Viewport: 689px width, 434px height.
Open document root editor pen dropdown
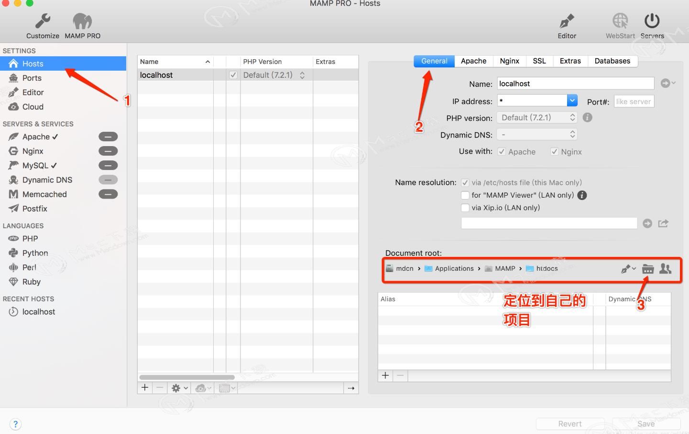(x=628, y=269)
